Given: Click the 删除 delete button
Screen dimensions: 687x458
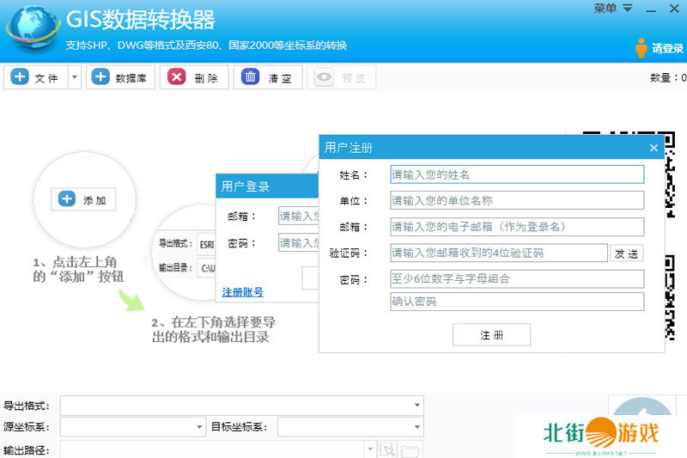Looking at the screenshot, I should [194, 77].
